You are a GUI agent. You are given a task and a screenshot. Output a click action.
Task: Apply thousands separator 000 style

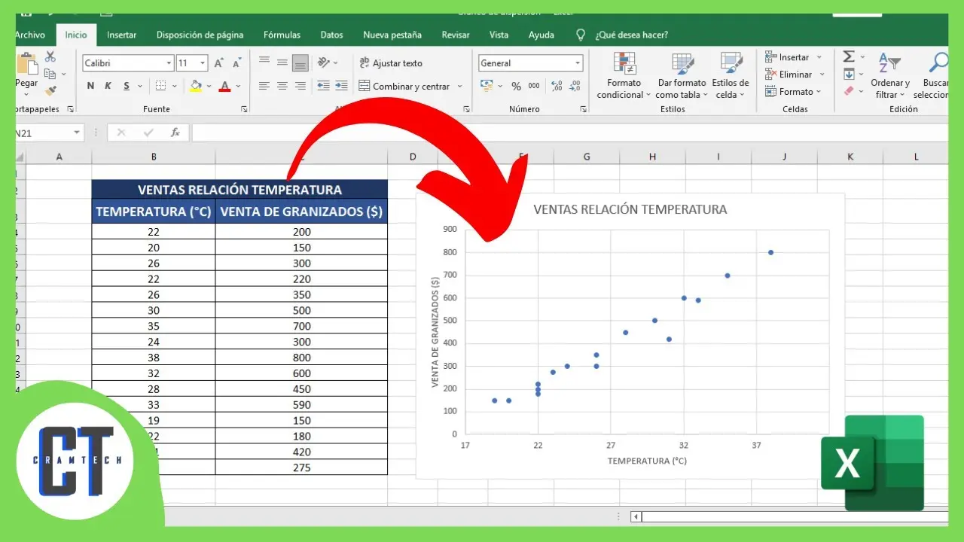tap(534, 86)
